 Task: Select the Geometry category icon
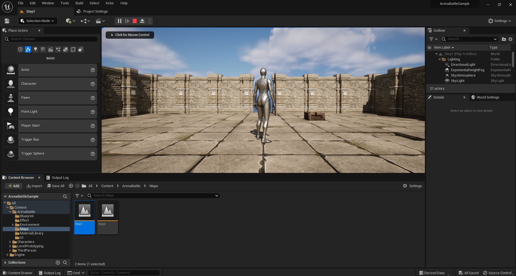pos(66,49)
